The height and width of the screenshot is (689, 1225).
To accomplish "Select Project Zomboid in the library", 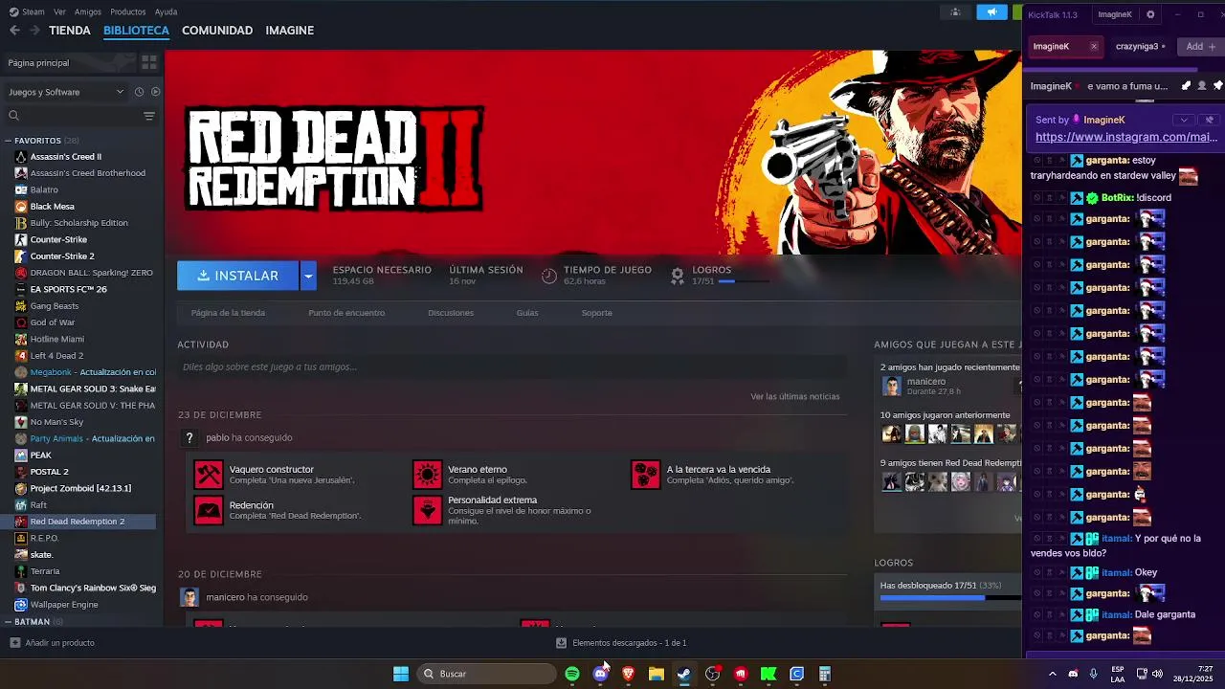I will click(80, 488).
